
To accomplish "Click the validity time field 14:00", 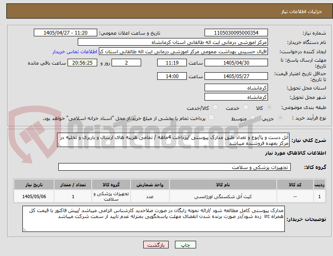I will pyautogui.click(x=172, y=76).
